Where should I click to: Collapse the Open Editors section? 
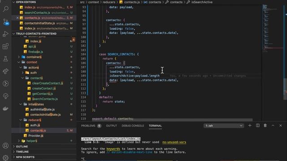(x=14, y=2)
